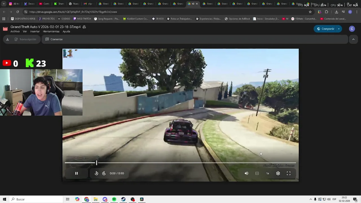Viewport: 361px width, 203px height.
Task: Open the system tray volume control
Action: 329,199
